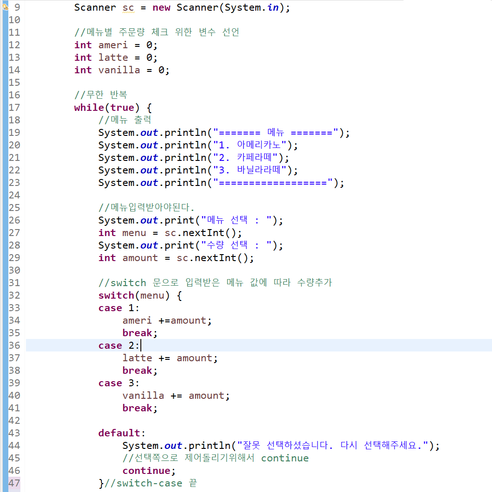Click the '//switch 문으로 입력받은 메뉴 값에 따라 수량추가' comment

coord(215,282)
